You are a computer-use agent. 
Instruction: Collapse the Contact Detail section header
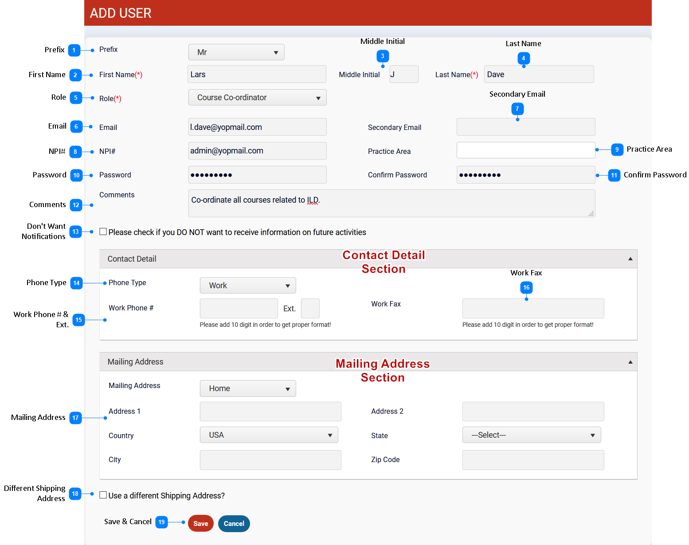(630, 259)
